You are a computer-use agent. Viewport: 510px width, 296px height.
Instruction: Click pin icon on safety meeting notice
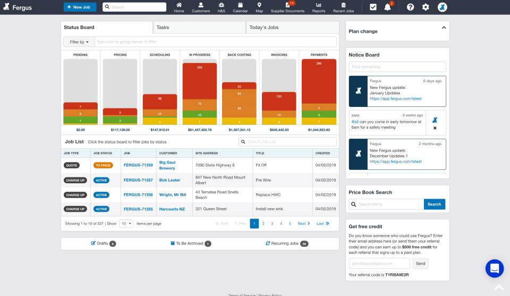coord(435,120)
